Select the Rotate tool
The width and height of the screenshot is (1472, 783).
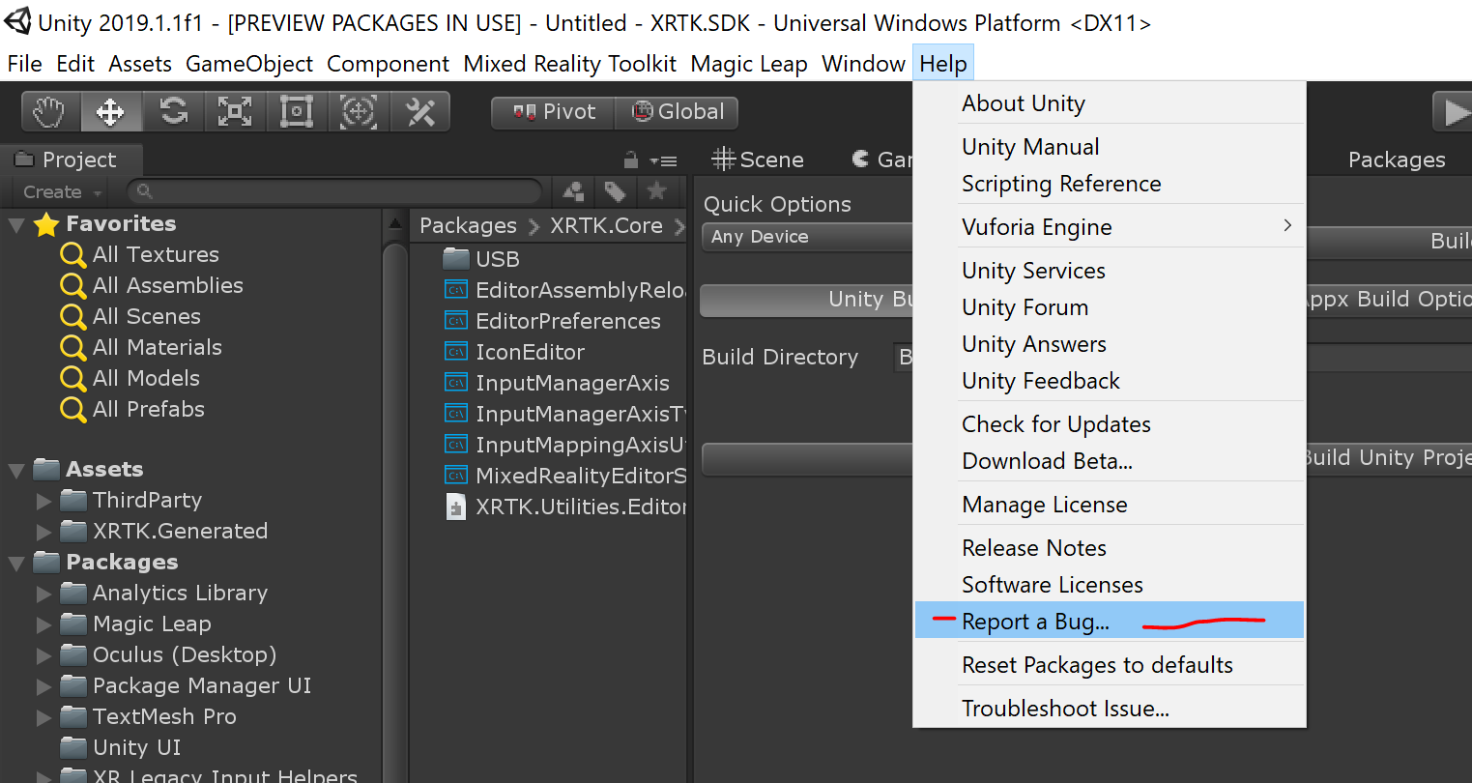tap(174, 112)
